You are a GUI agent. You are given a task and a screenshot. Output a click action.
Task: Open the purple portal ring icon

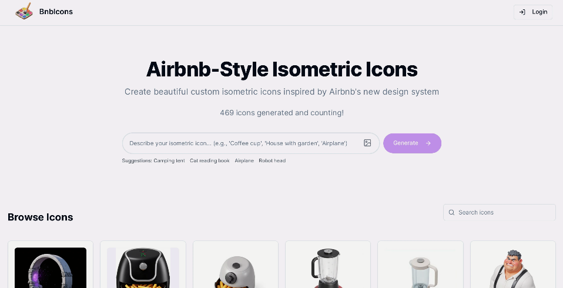[x=51, y=267]
